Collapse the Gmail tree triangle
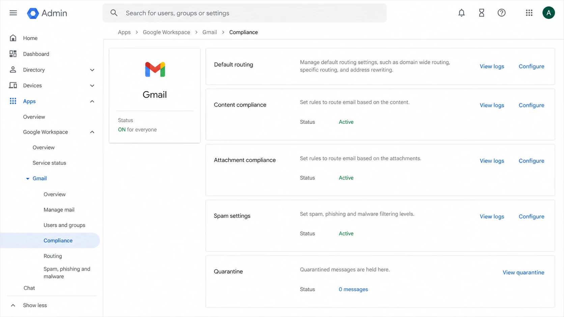The image size is (564, 317). (28, 179)
